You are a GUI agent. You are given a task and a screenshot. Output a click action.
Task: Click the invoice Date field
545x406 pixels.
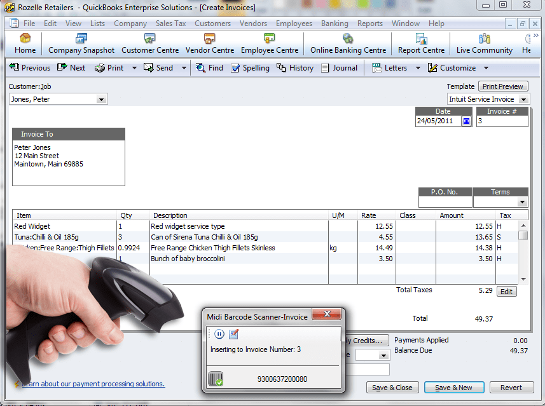point(439,121)
